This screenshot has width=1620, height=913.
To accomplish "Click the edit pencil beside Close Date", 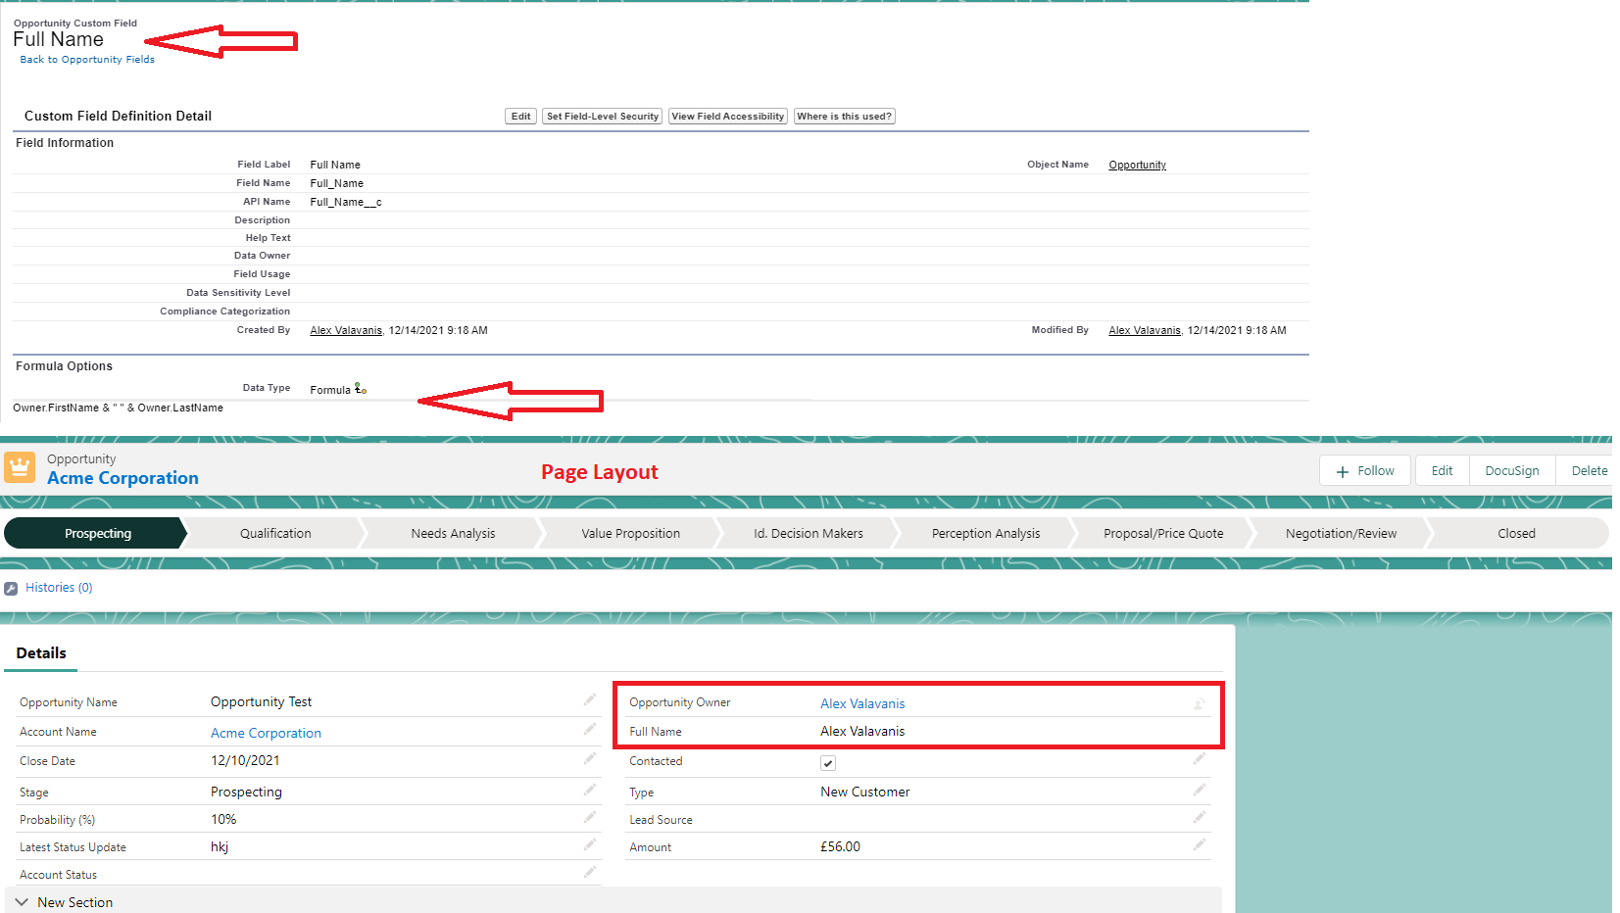I will click(x=589, y=758).
